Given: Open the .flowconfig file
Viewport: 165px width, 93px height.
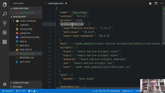Looking at the screenshot, I should click(x=26, y=29).
